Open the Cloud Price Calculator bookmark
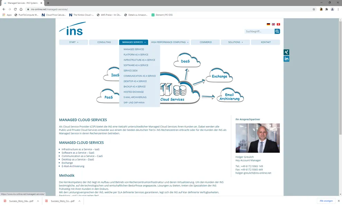Screen dimensions: 342x206 pos(54,15)
